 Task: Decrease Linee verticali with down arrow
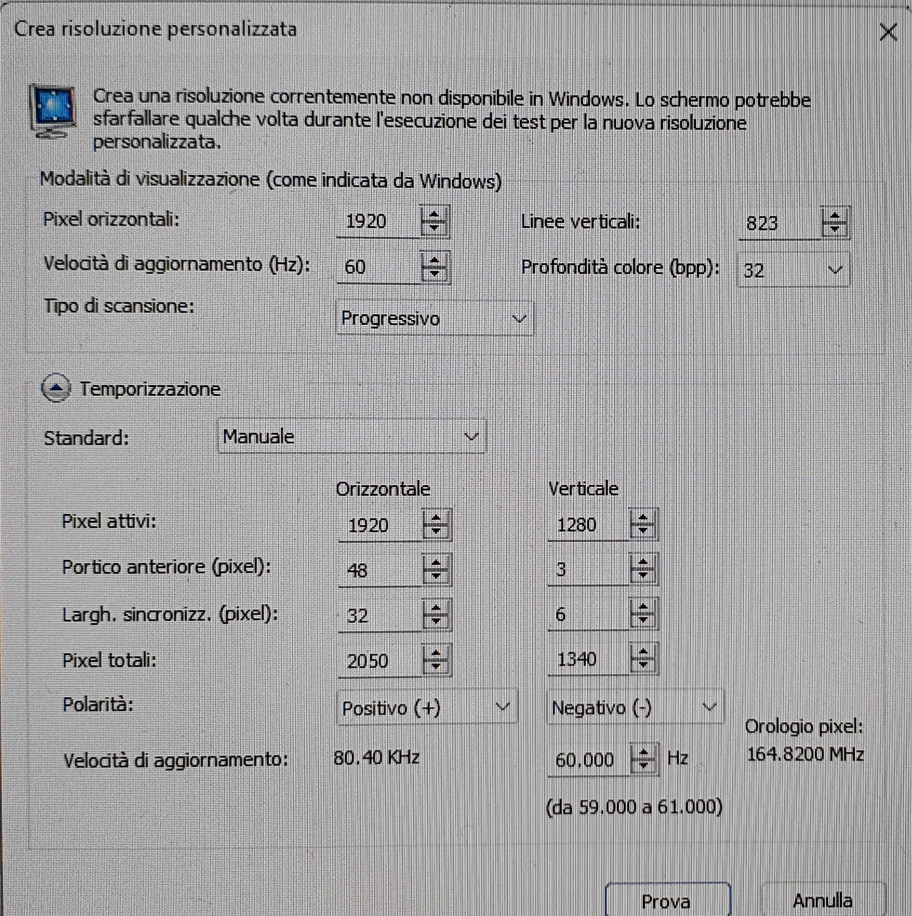[835, 229]
